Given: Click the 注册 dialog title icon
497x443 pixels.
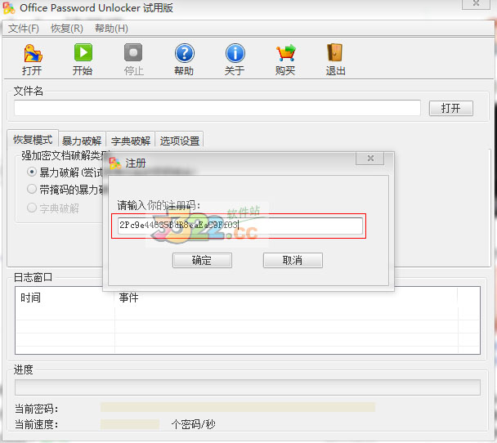Looking at the screenshot, I should click(115, 163).
